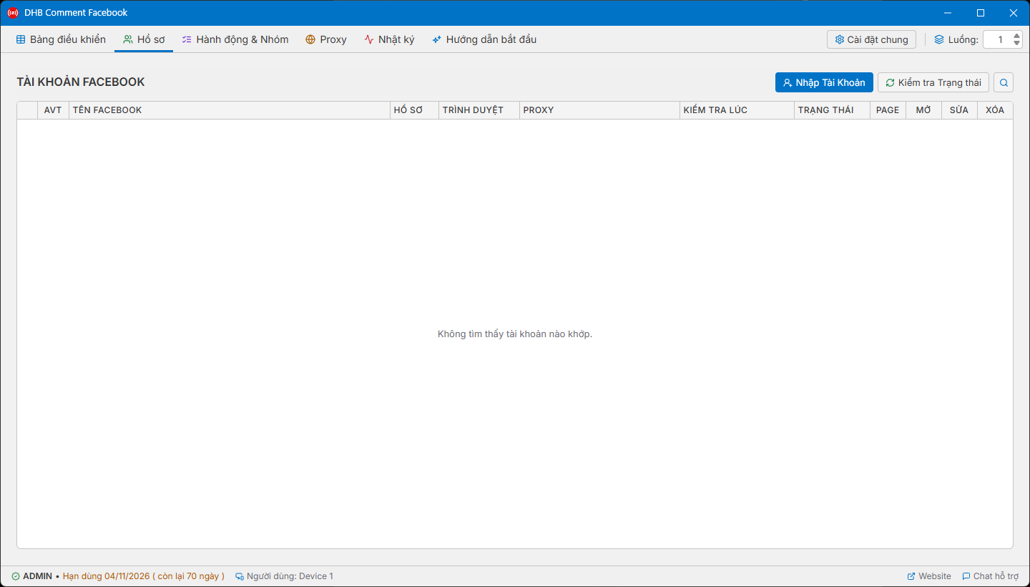Click the PROXY column header

599,110
